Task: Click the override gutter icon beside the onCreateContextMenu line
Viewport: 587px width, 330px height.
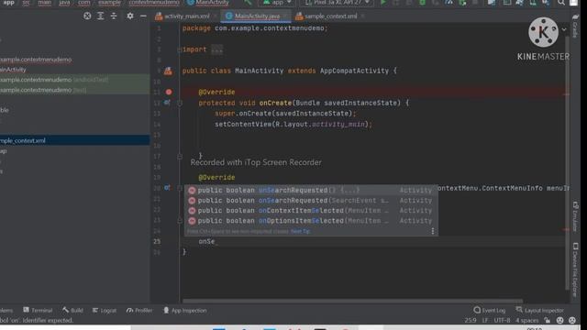Action: [167, 188]
